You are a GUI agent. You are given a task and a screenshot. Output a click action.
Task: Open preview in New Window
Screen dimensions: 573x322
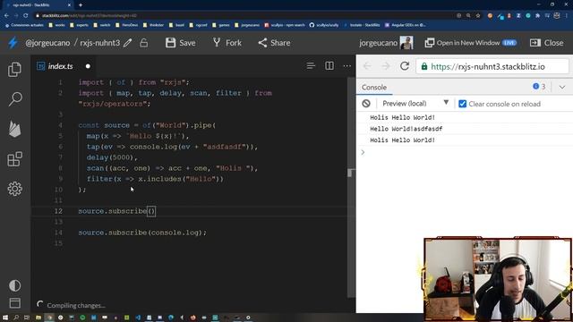tap(470, 43)
